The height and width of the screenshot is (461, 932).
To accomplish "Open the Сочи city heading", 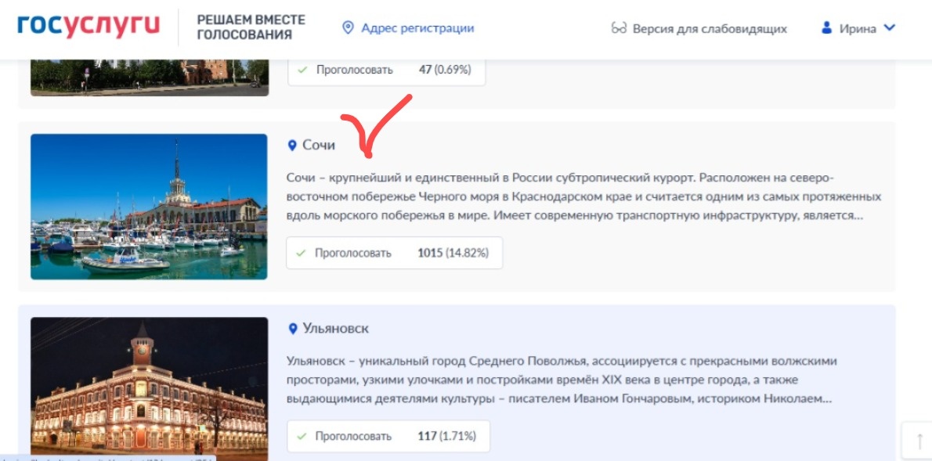I will coord(320,145).
